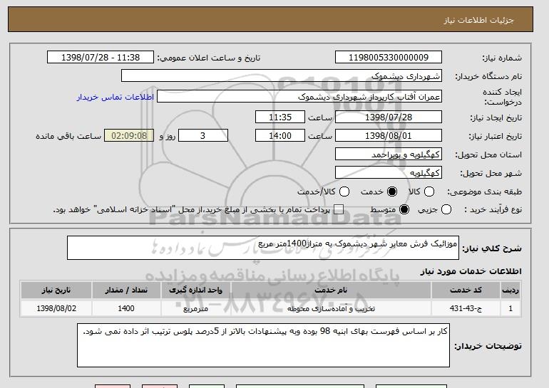
Task: Click the request creator field عمران آفتاب
Action: pos(299,97)
